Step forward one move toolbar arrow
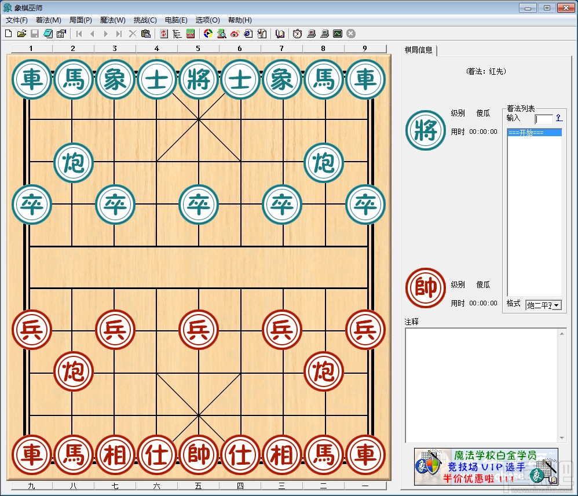This screenshot has height=496, width=578. [105, 34]
